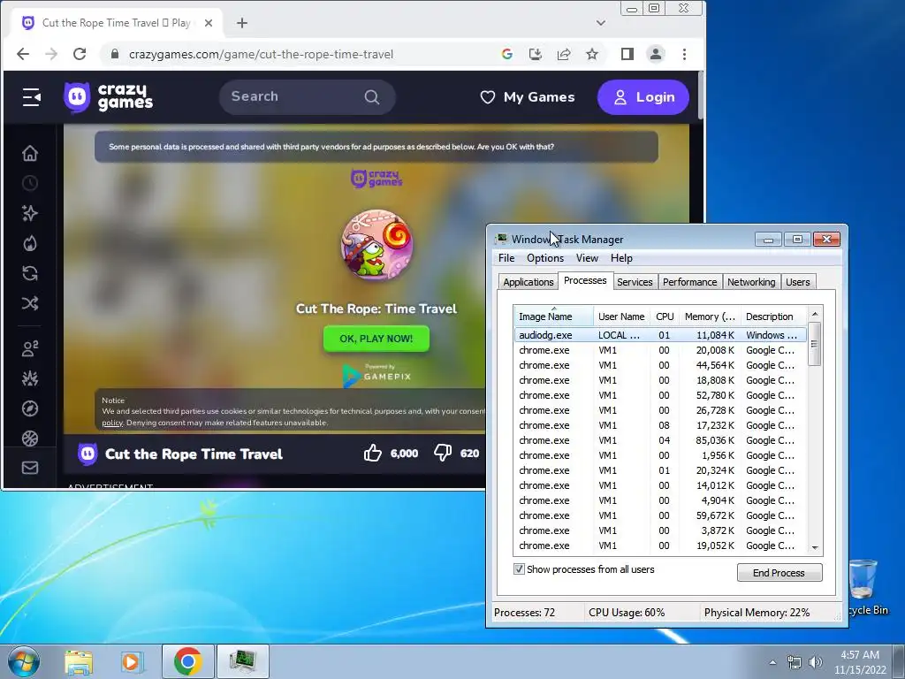Click process list scroll up arrow
The height and width of the screenshot is (679, 905).
pyautogui.click(x=814, y=314)
